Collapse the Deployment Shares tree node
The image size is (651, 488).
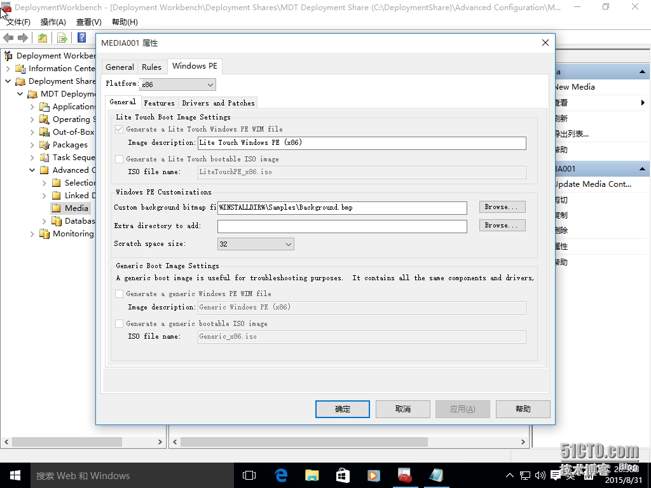click(x=8, y=81)
